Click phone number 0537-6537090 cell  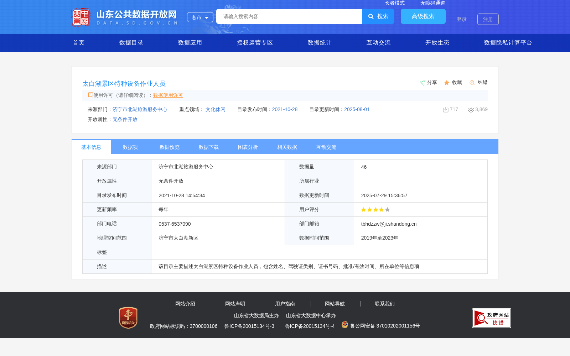(x=218, y=224)
